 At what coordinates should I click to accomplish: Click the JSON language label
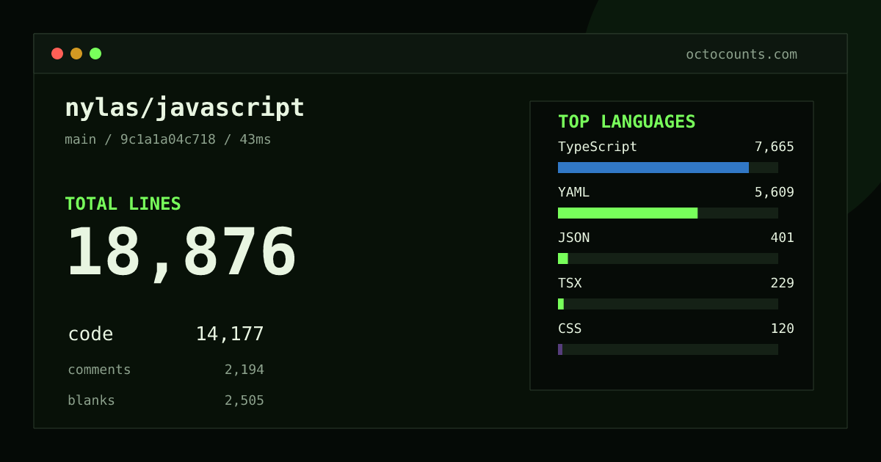pos(573,238)
